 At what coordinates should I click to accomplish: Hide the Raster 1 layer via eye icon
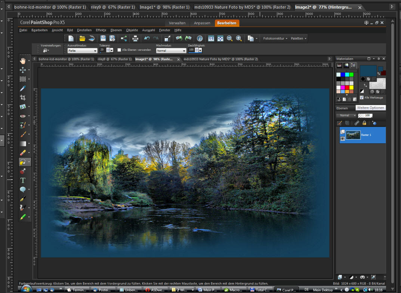coord(342,138)
